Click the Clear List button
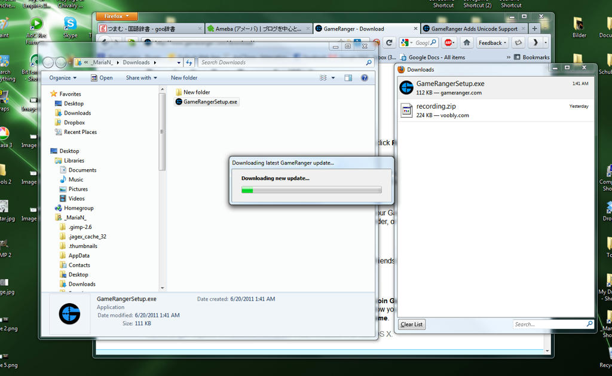 tap(411, 324)
